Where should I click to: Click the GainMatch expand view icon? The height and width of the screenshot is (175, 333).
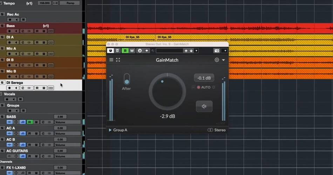point(118,60)
